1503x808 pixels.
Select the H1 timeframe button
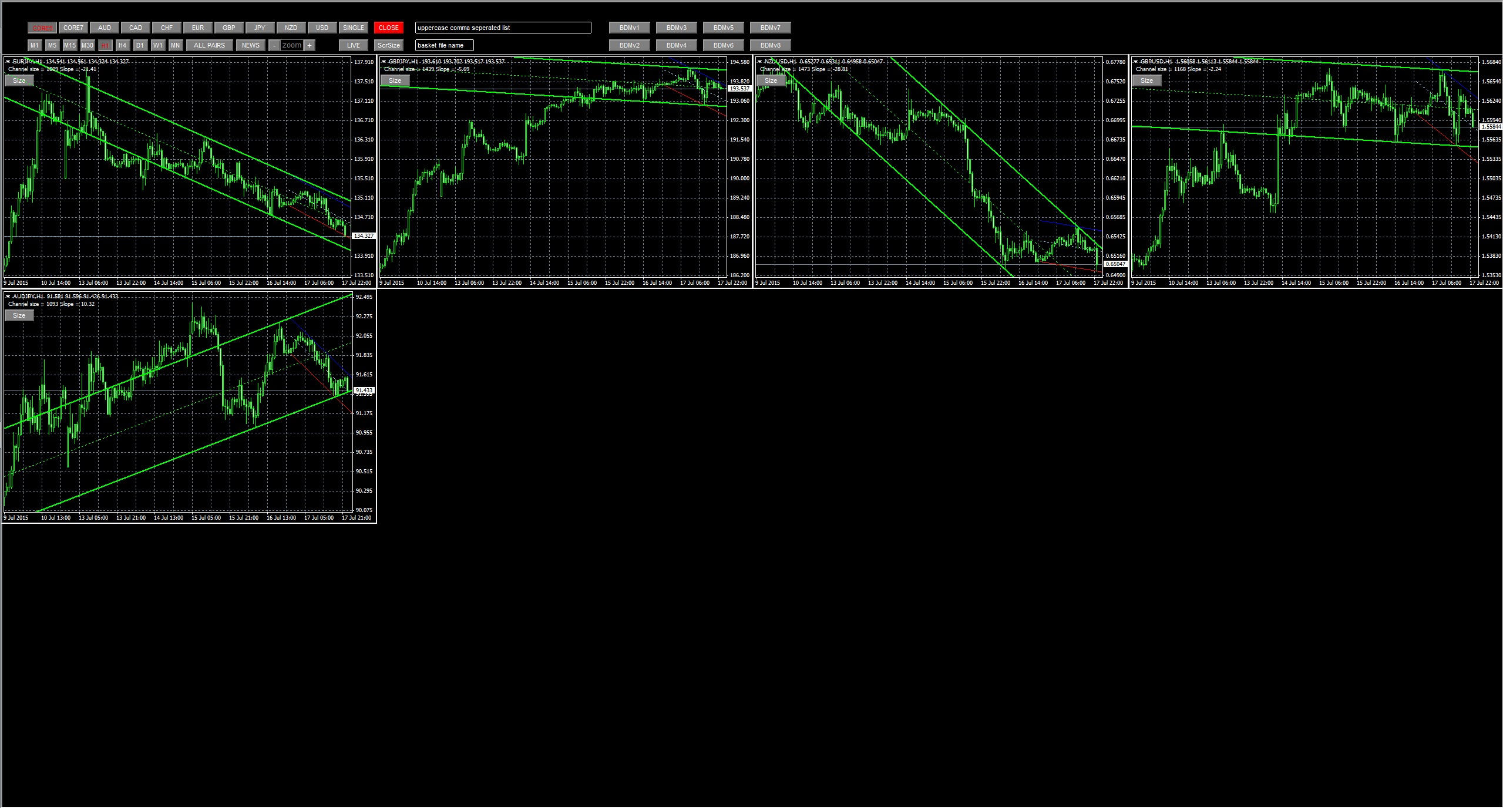pos(105,45)
